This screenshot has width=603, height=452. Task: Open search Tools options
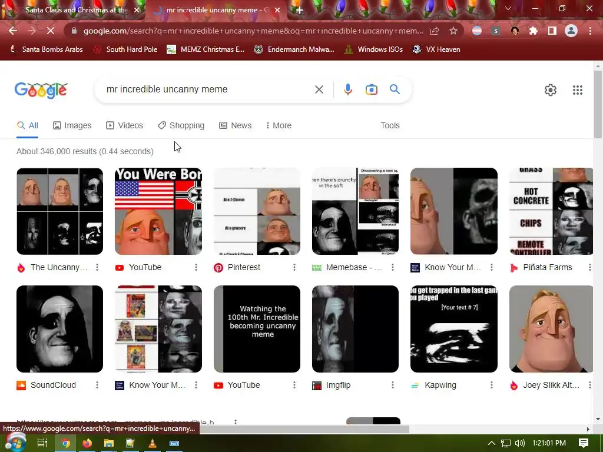[x=390, y=125]
